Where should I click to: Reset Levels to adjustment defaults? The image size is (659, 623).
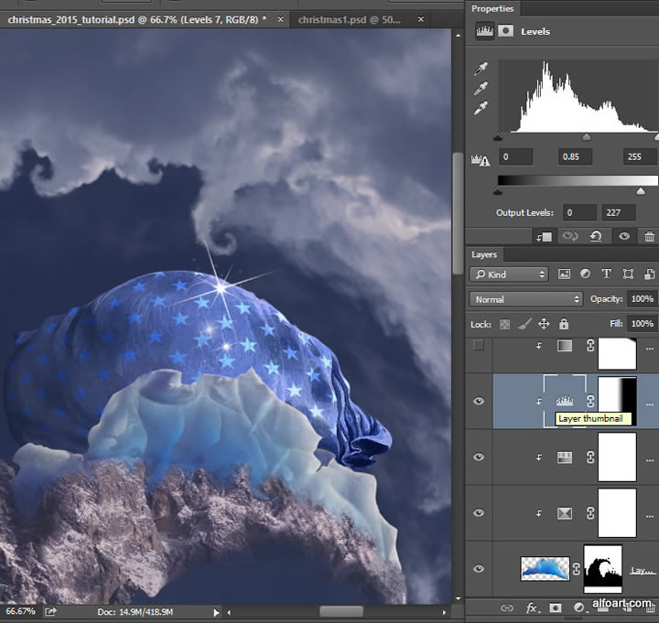(596, 236)
